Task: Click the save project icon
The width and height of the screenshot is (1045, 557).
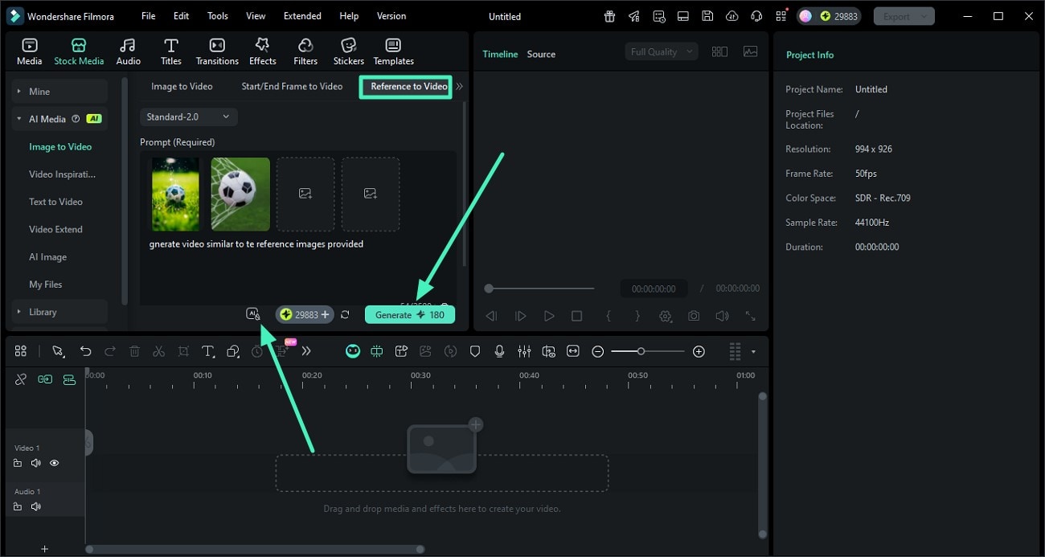Action: (707, 16)
